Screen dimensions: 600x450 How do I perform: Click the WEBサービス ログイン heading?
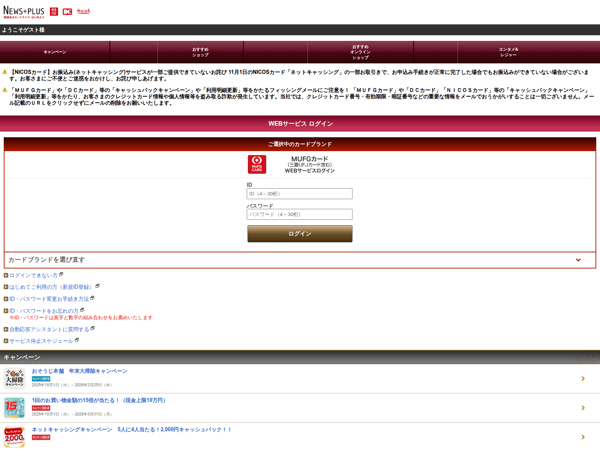tap(300, 123)
